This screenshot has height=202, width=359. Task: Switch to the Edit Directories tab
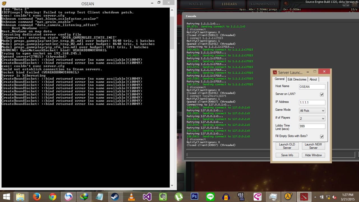coord(297,79)
